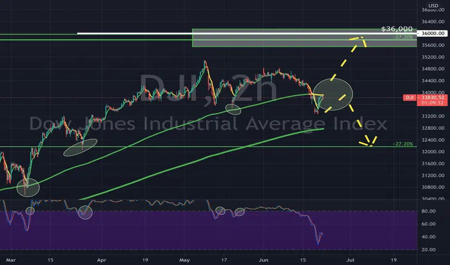Click the 60.00 oscillator axis value
This screenshot has width=450, height=265.
pyautogui.click(x=428, y=224)
